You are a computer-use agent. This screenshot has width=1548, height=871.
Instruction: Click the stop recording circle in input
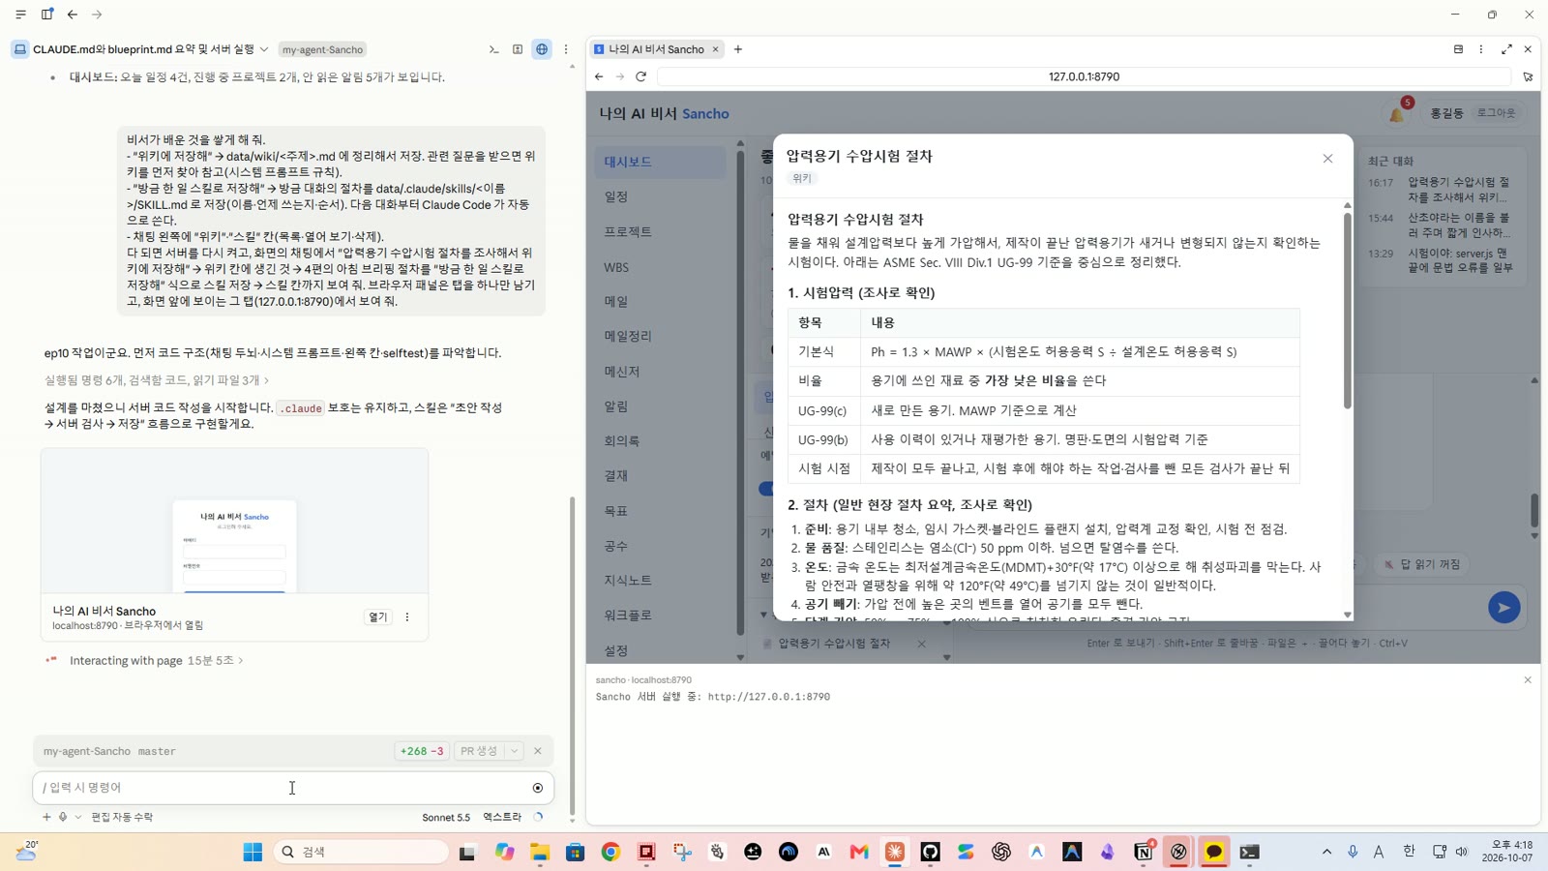pos(538,788)
